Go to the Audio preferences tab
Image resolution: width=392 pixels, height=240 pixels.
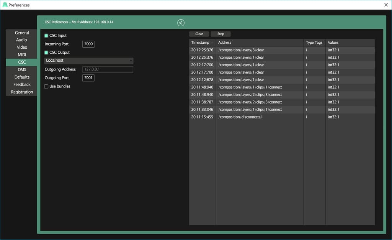[22, 40]
